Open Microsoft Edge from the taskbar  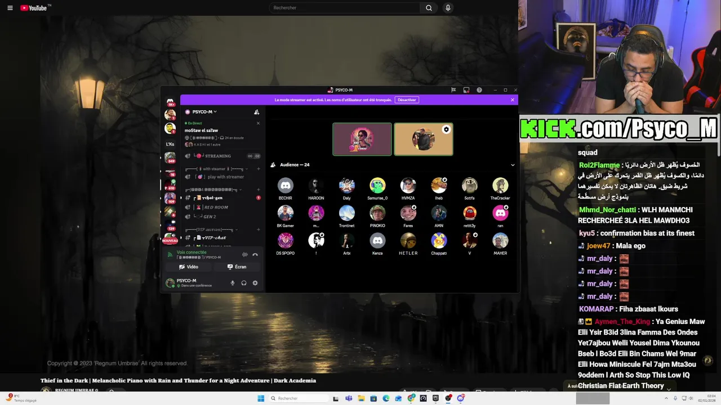(x=386, y=398)
